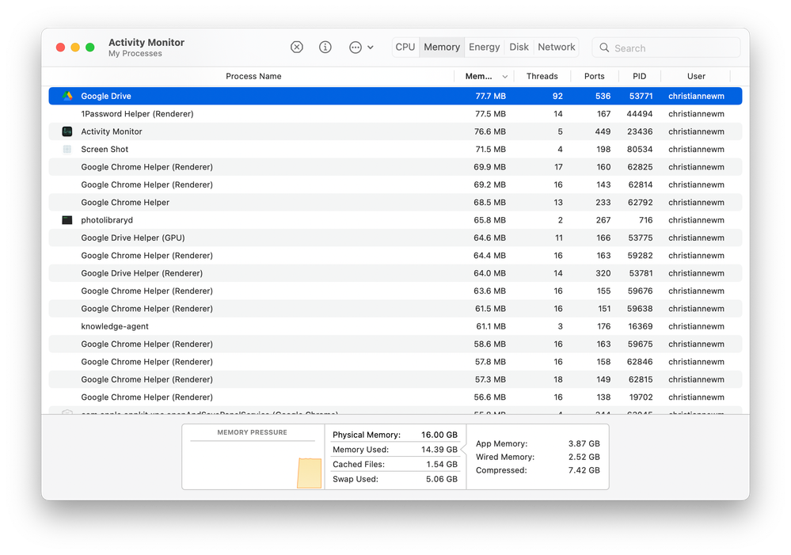791x555 pixels.
Task: Expand the dropdown arrow beside the ellipsis
Action: [371, 48]
